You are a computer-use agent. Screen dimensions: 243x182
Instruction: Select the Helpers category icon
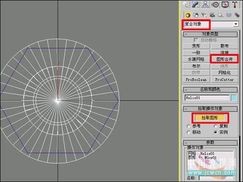click(x=220, y=15)
